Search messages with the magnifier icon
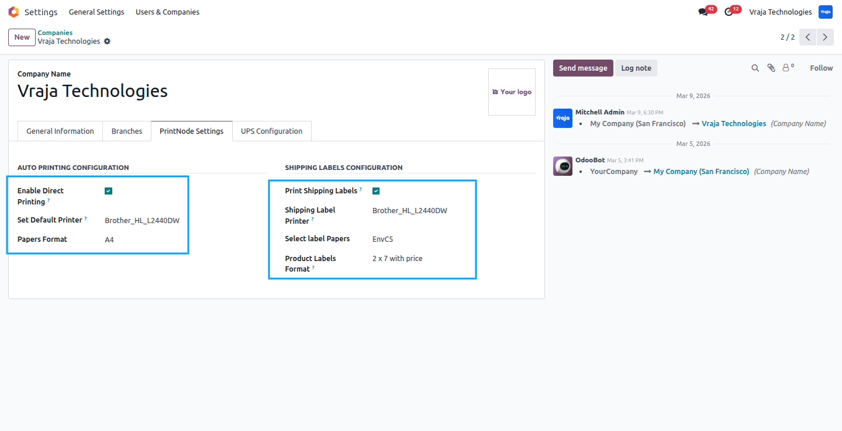 tap(755, 68)
